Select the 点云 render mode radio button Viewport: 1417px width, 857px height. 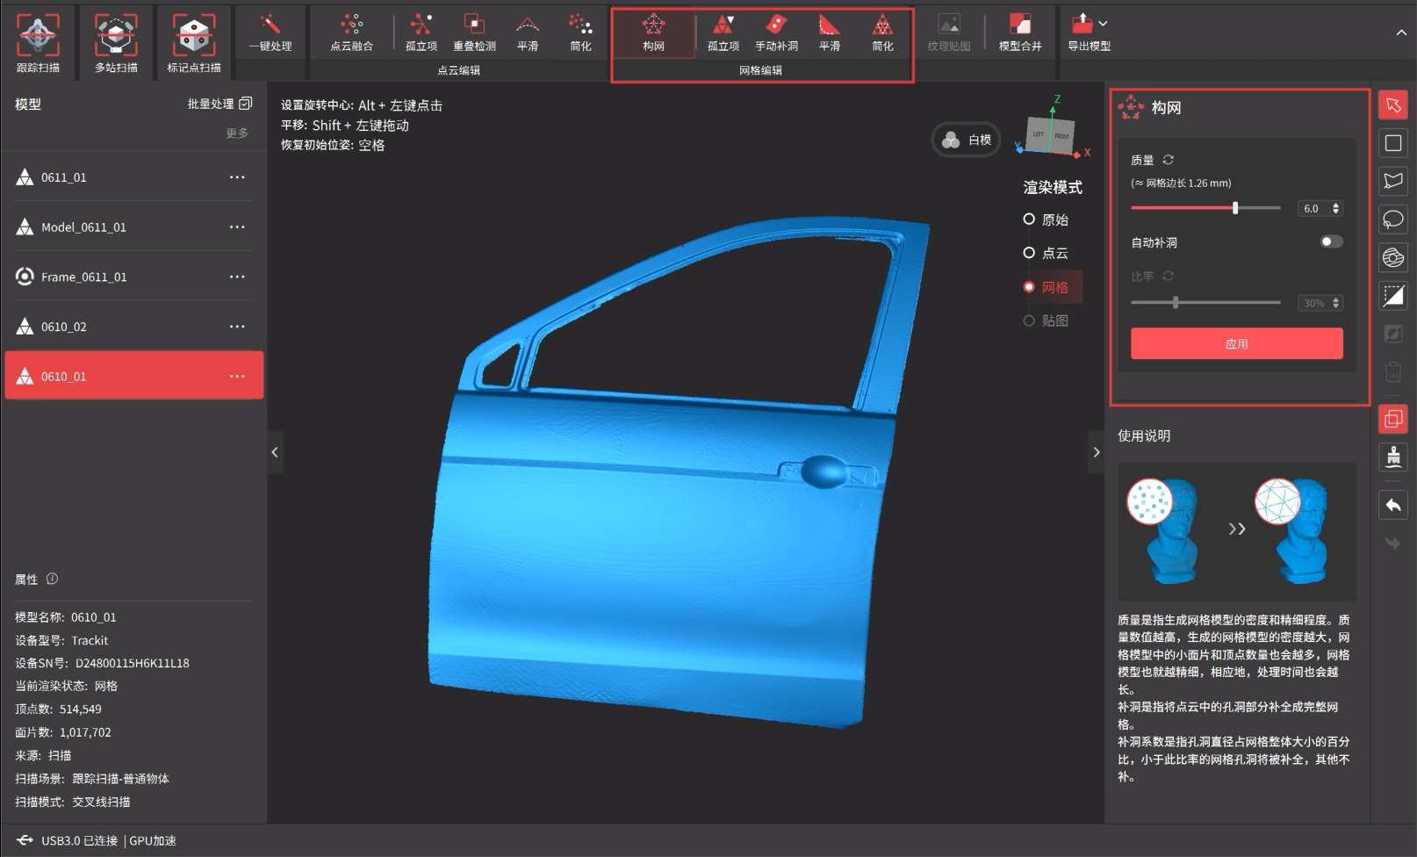[1029, 253]
